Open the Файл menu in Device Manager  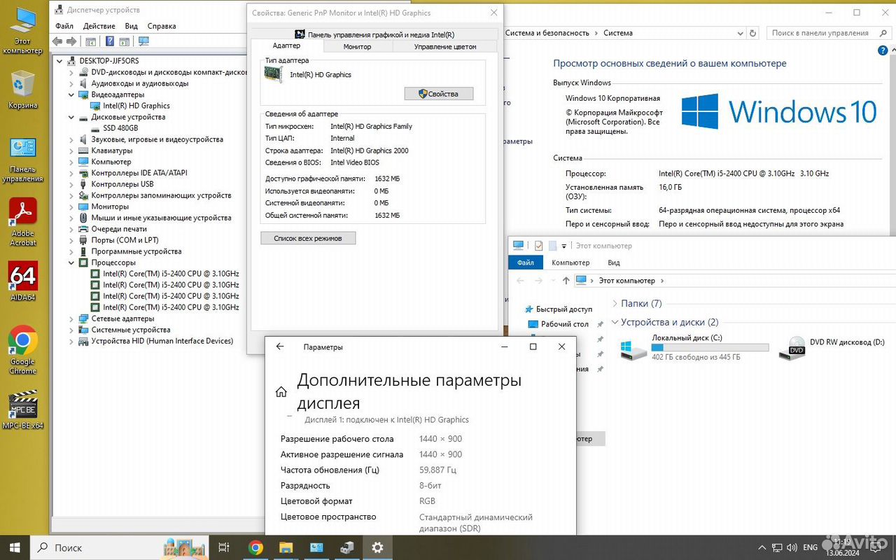(64, 26)
